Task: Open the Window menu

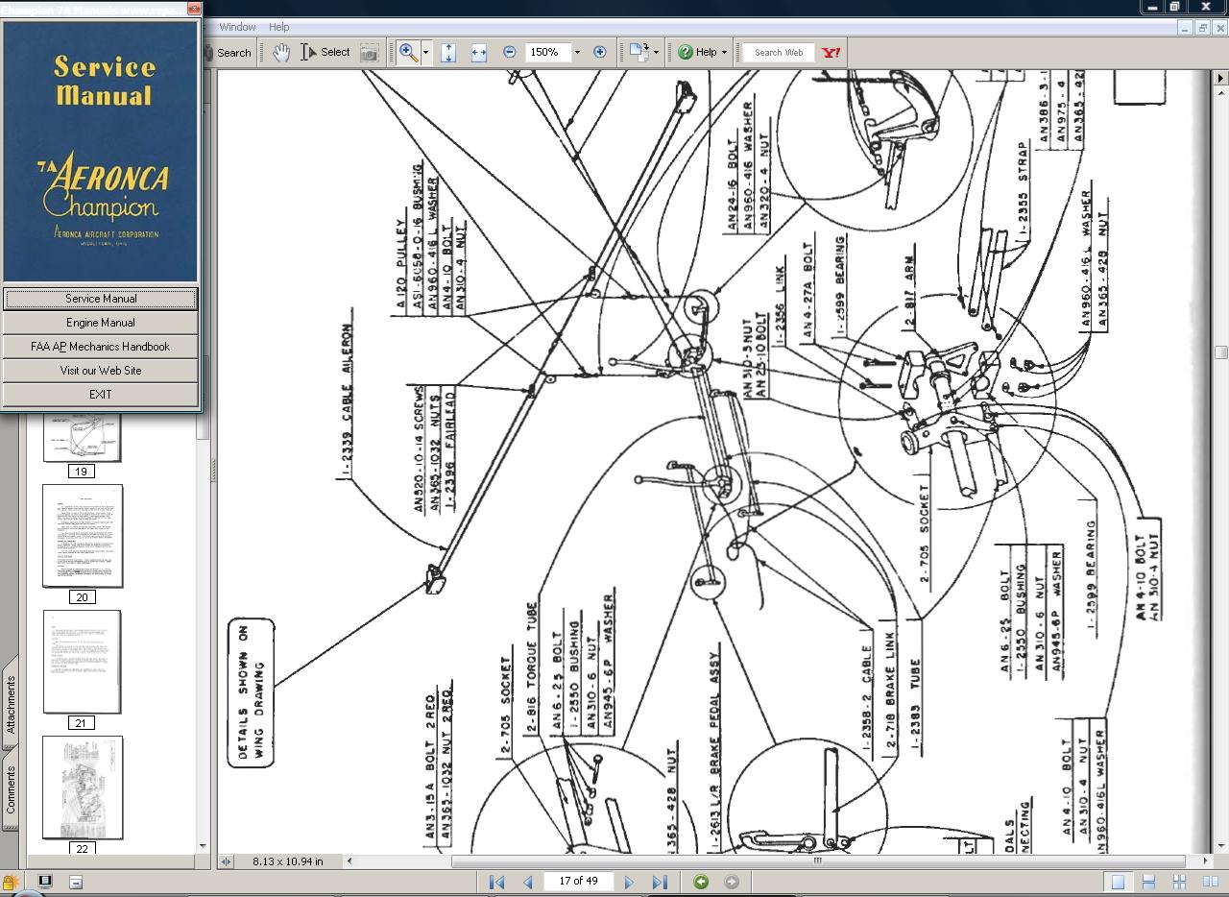Action: point(237,27)
